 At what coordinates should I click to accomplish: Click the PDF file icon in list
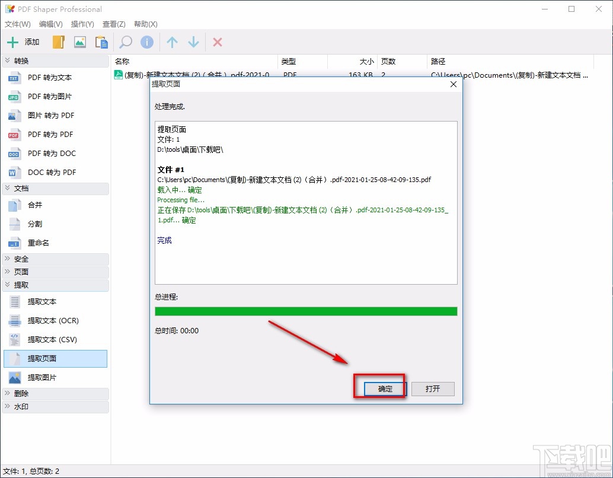click(x=118, y=74)
